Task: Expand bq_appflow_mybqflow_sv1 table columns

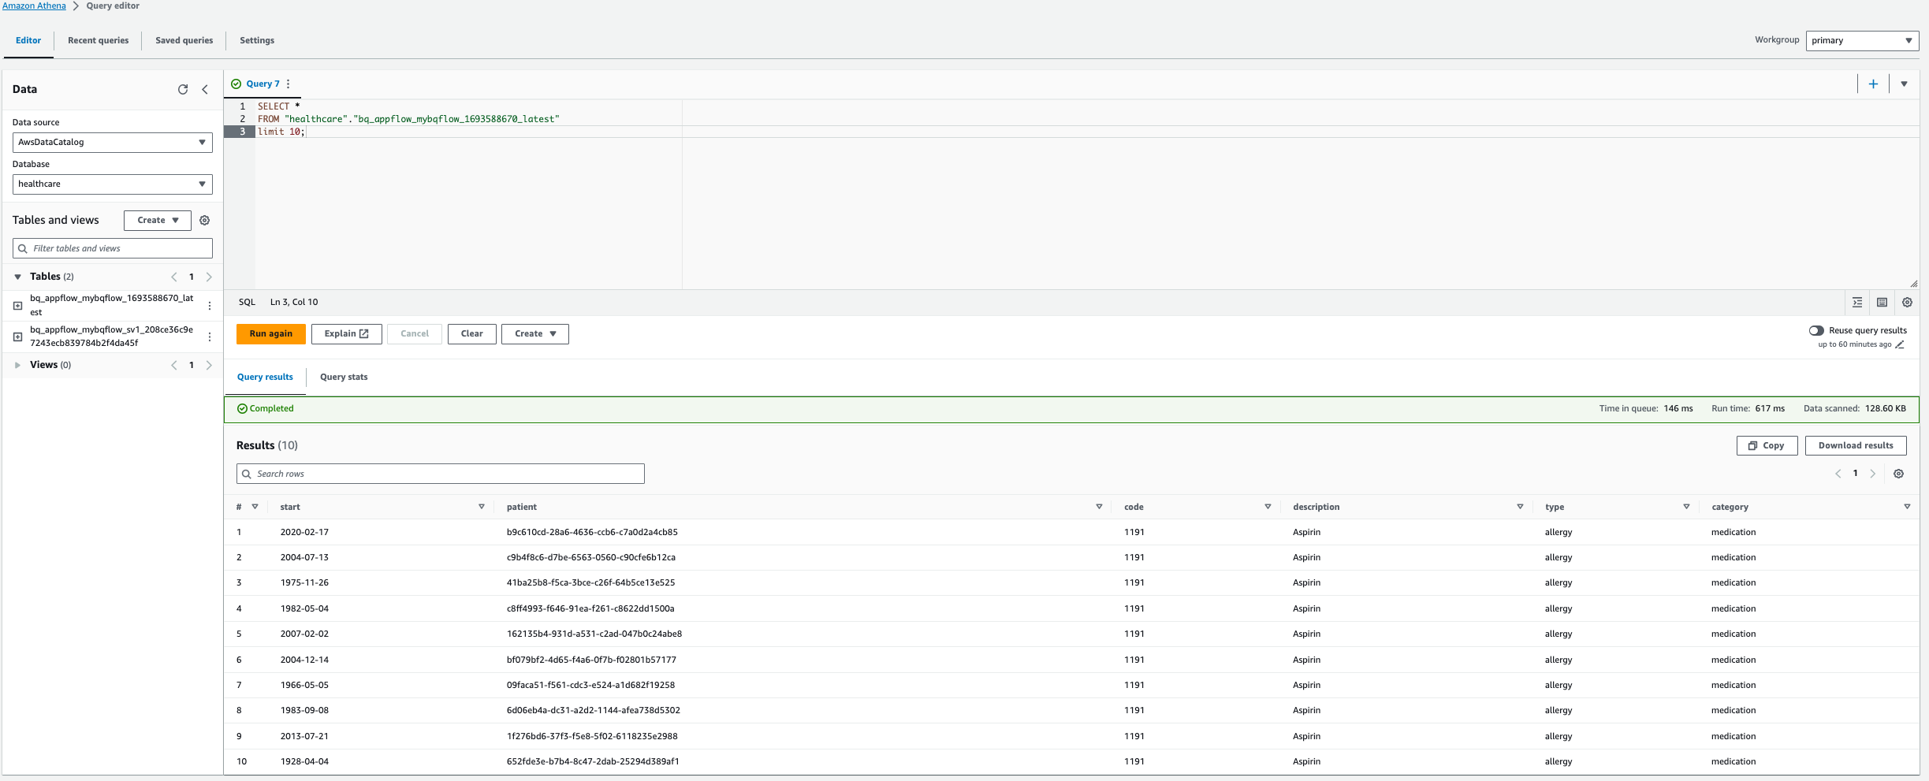Action: 17,337
